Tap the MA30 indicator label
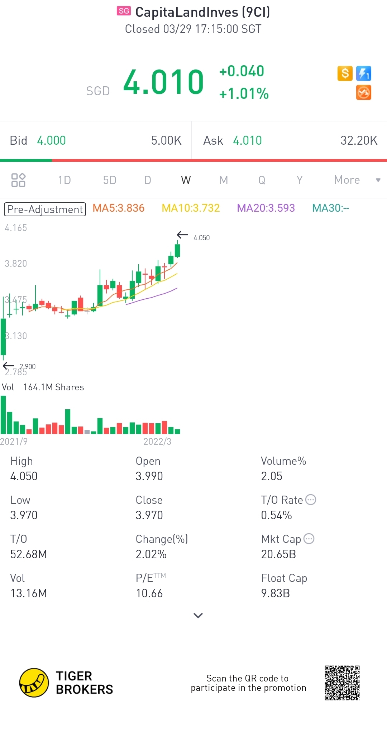Image resolution: width=387 pixels, height=737 pixels. tap(330, 208)
